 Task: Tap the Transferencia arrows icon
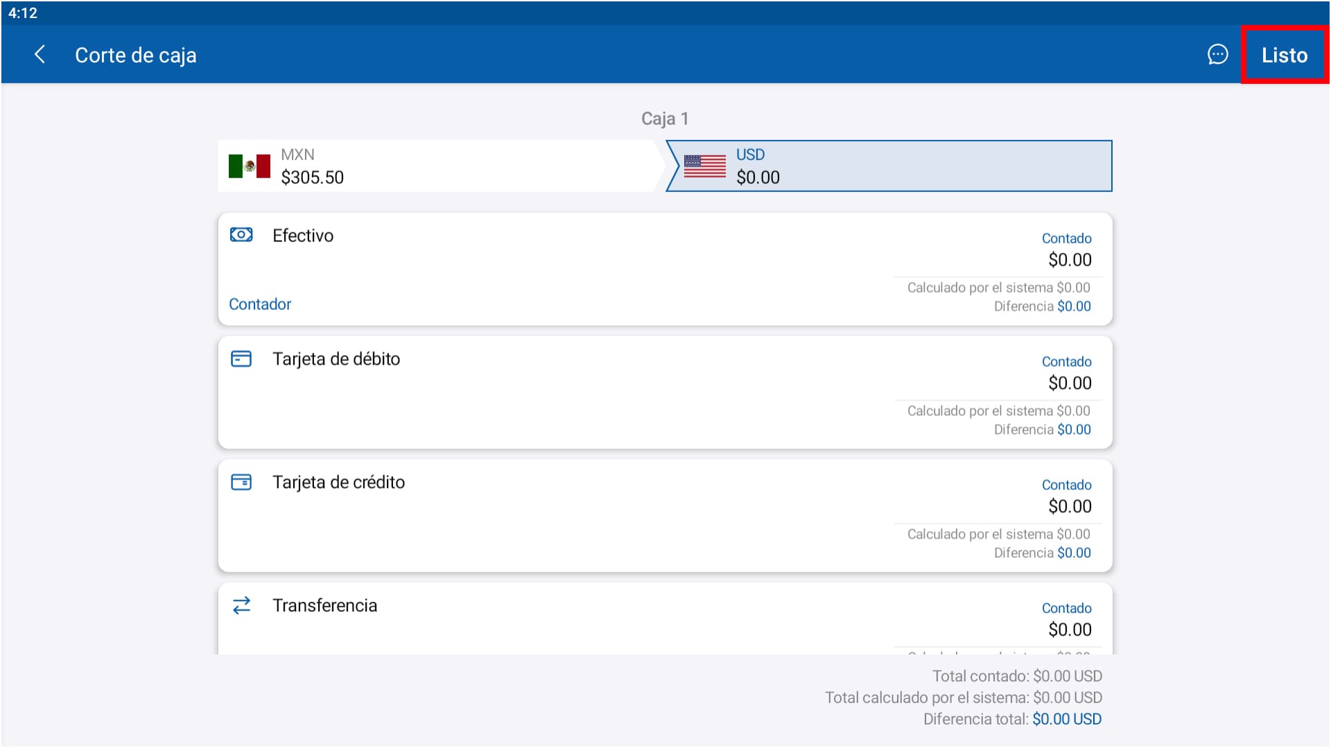pos(241,605)
